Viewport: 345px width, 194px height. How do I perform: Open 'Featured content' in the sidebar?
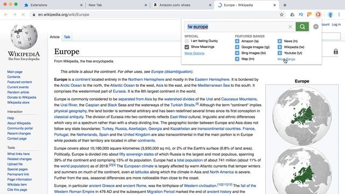click(19, 82)
